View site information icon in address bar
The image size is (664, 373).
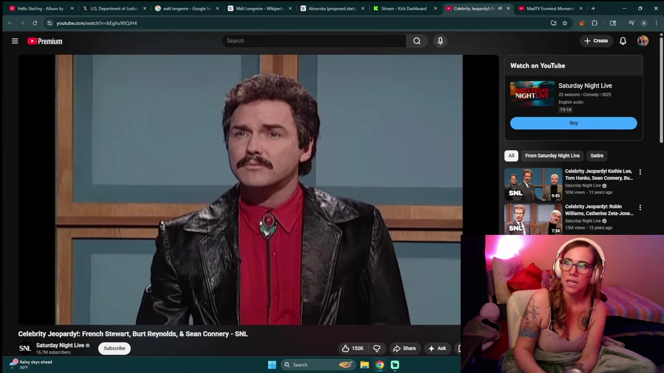coord(49,23)
